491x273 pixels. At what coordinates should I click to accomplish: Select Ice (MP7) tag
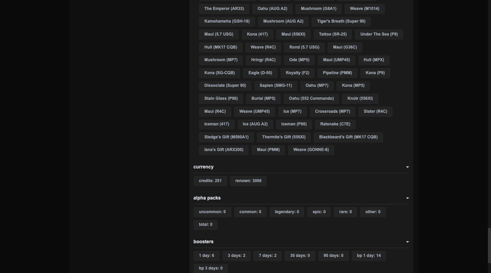(292, 111)
